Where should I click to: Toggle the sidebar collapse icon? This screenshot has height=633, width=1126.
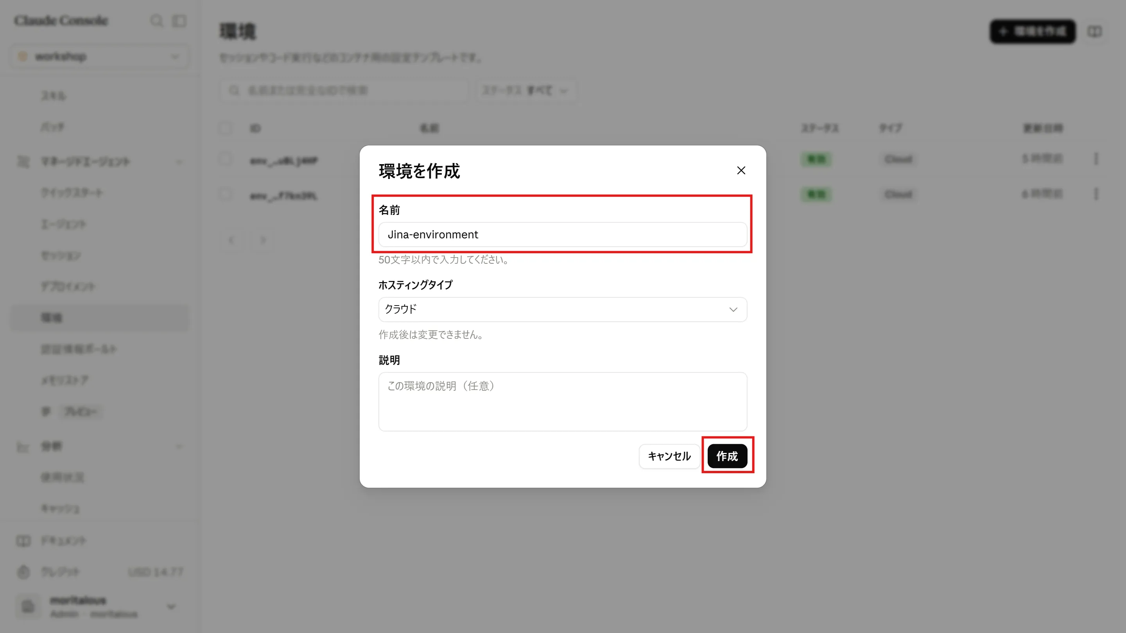pos(179,21)
